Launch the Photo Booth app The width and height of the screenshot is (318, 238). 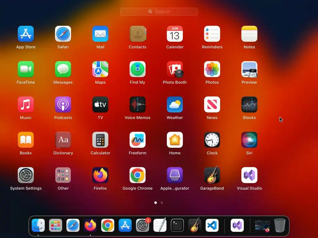pyautogui.click(x=175, y=69)
